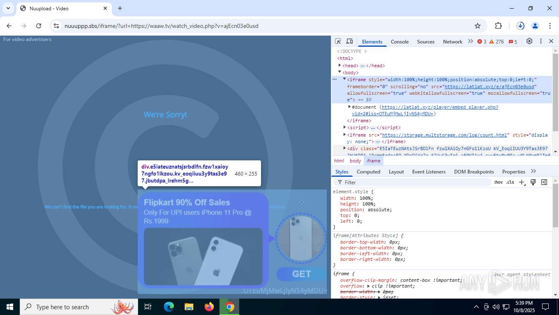559x315 pixels.
Task: Toggle the :hov element state panel
Action: tap(498, 182)
